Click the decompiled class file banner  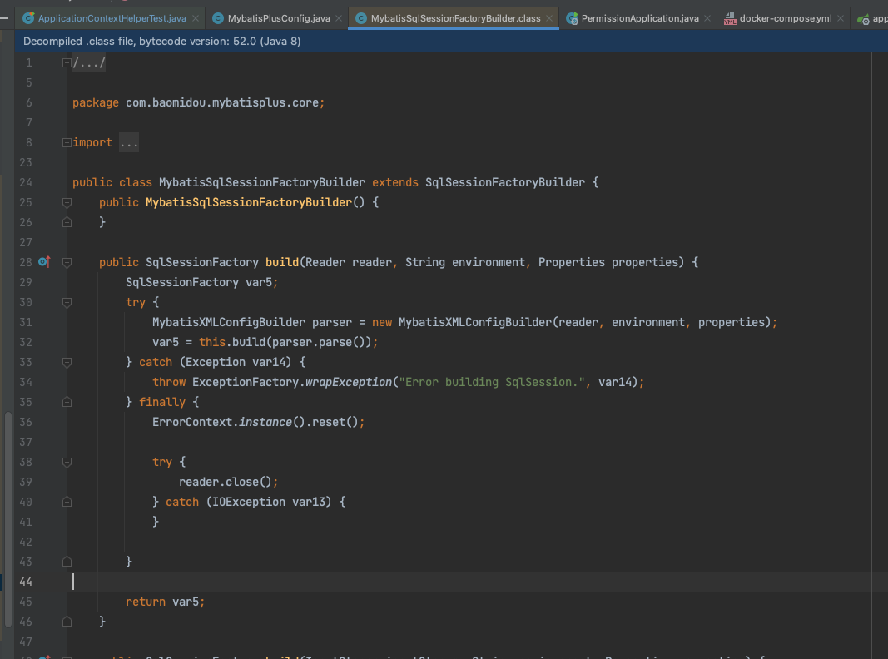[451, 42]
